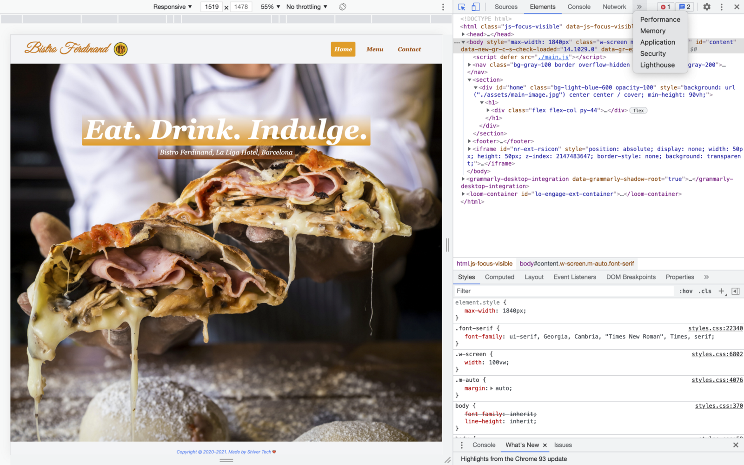The width and height of the screenshot is (744, 465).
Task: Toggle the :hov element state button
Action: (x=686, y=291)
